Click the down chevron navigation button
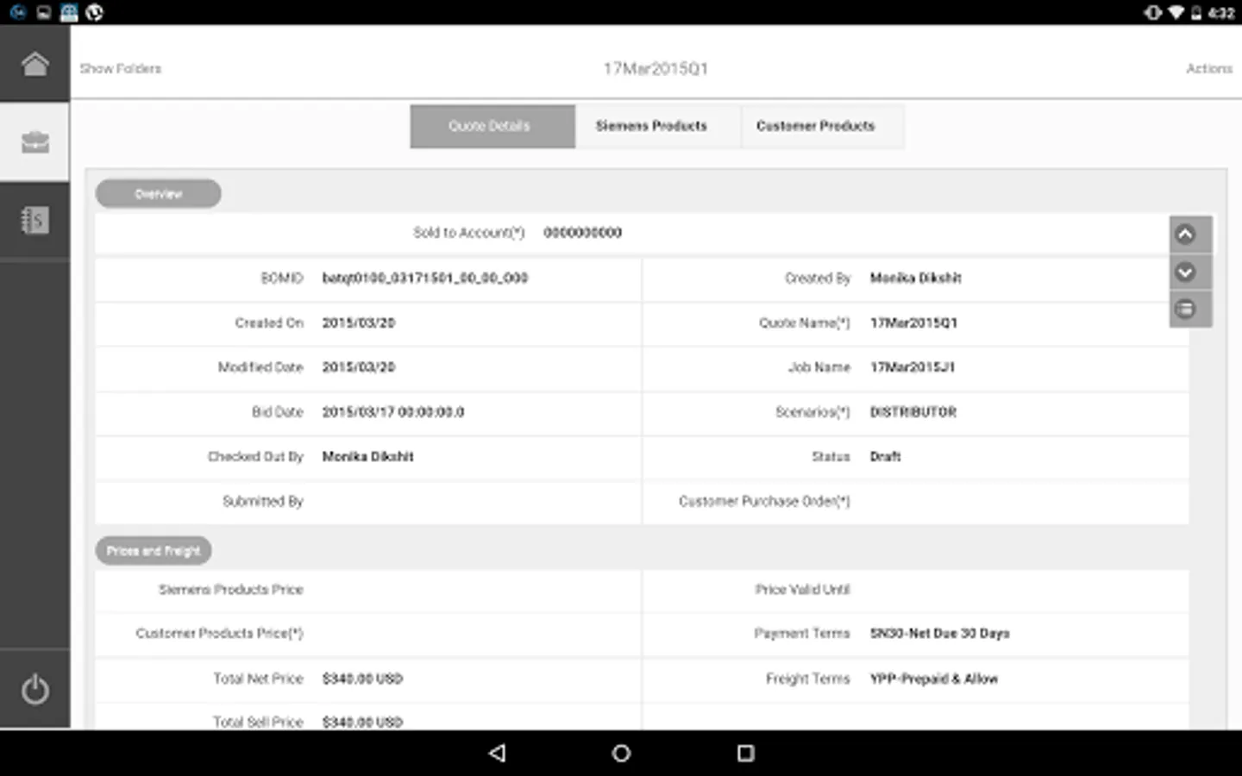Image resolution: width=1242 pixels, height=776 pixels. point(1186,272)
